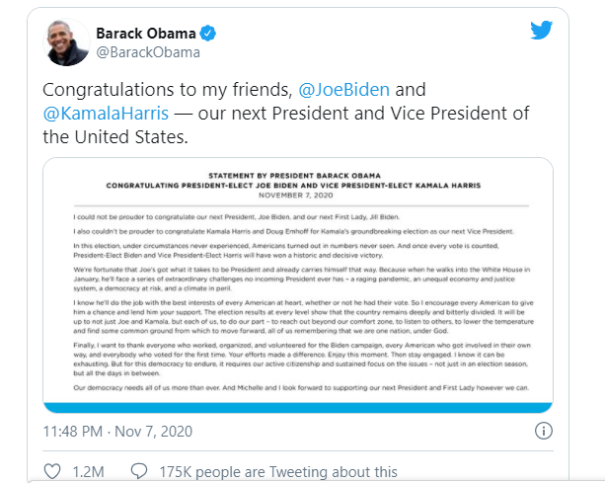605x483 pixels.
Task: Open the tweet info icon
Action: 542,431
